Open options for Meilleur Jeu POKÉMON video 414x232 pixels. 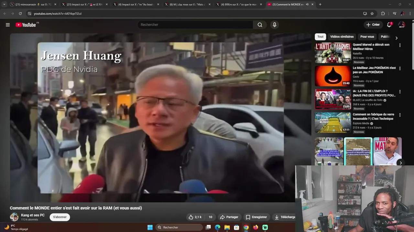(x=400, y=69)
